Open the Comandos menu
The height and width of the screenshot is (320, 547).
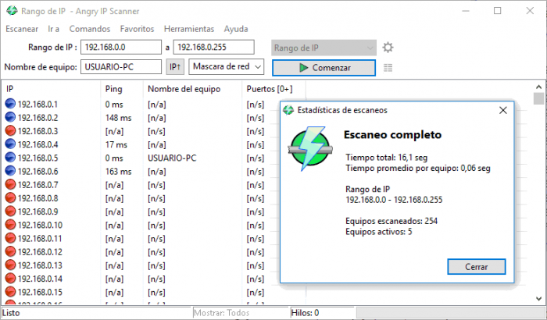pos(90,29)
